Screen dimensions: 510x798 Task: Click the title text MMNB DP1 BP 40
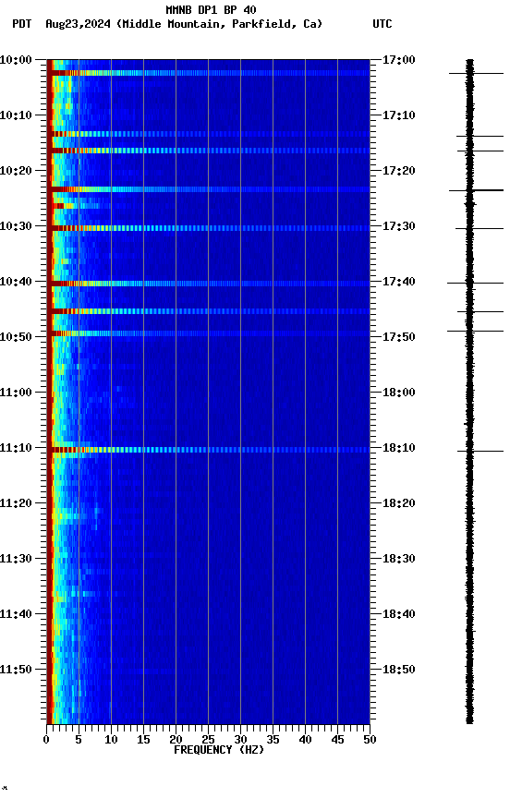point(211,9)
